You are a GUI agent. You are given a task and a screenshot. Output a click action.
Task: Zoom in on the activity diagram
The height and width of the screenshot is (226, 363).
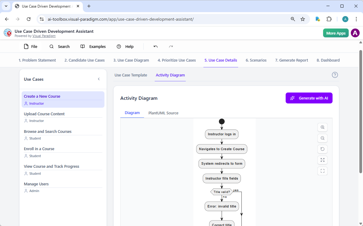322,127
